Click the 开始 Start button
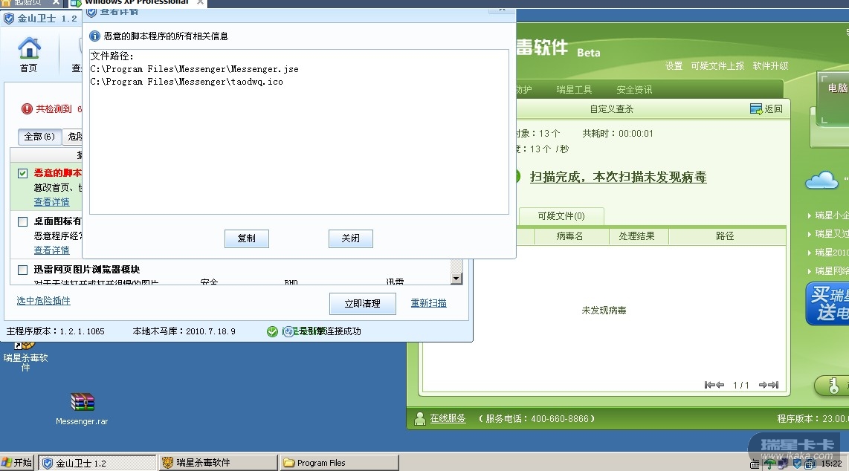 [x=17, y=463]
